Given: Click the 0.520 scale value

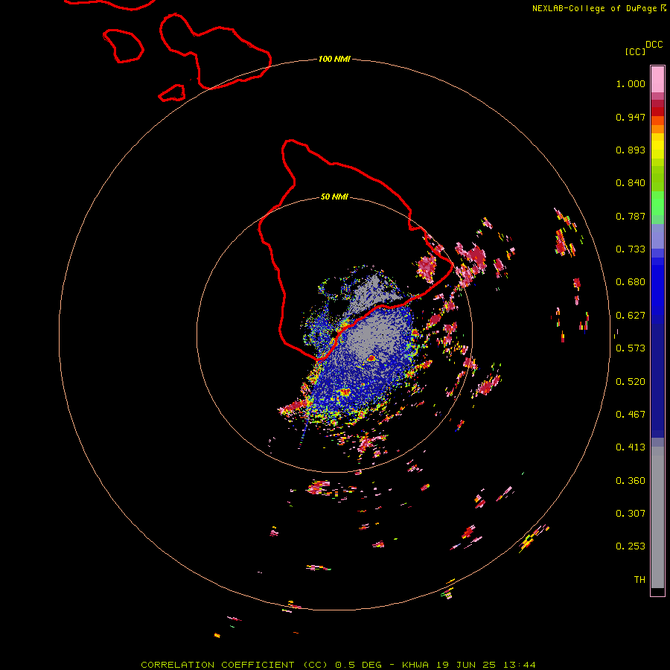Looking at the screenshot, I should (631, 382).
